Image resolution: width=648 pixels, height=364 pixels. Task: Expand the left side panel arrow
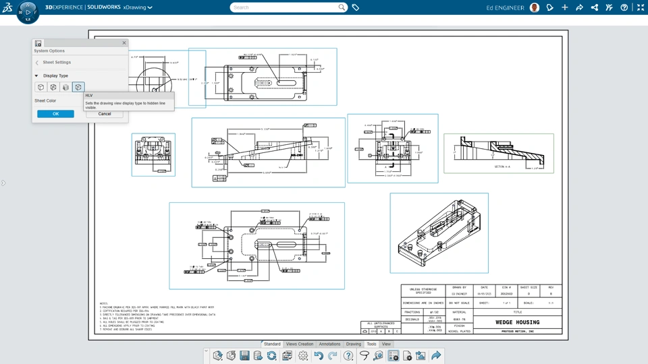point(3,183)
